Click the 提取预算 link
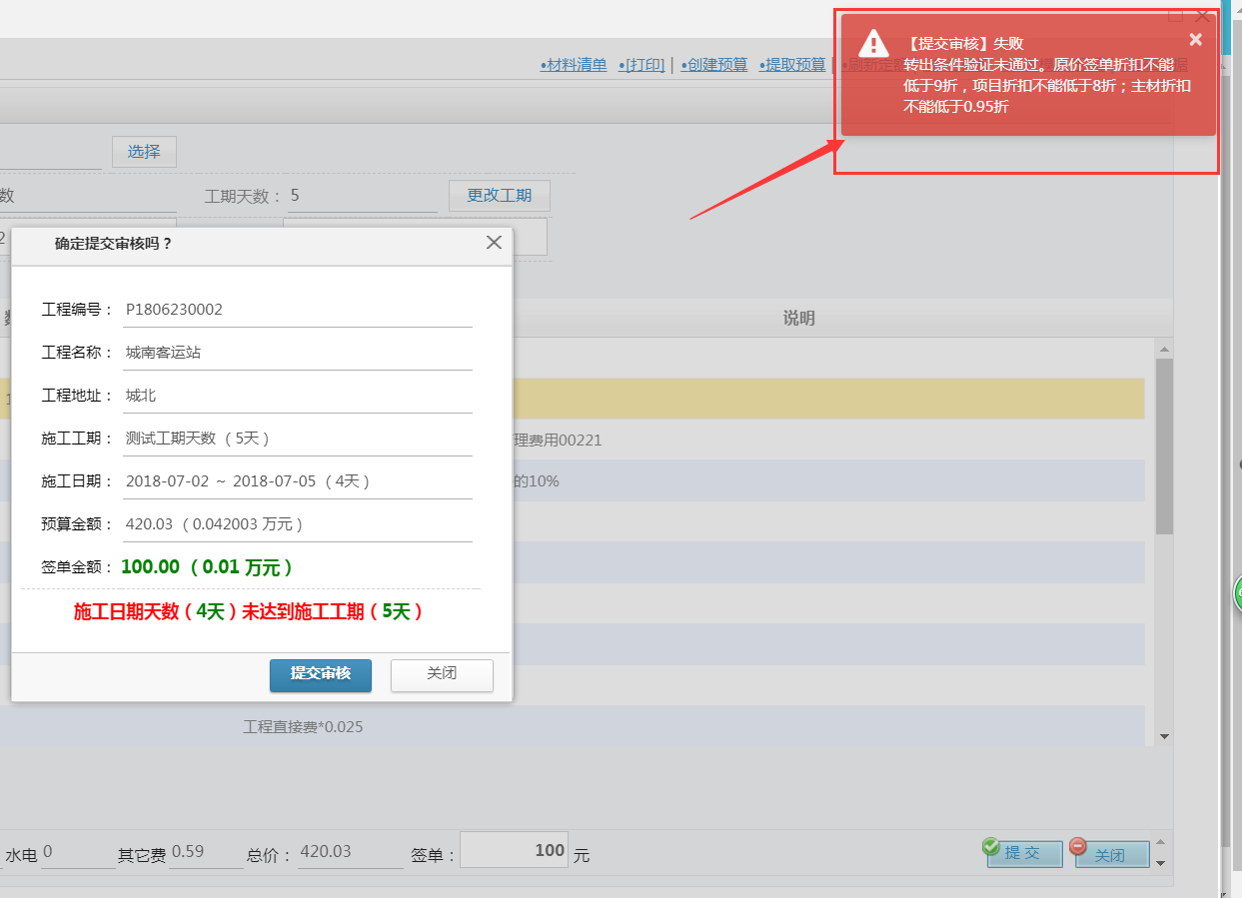This screenshot has width=1242, height=898. [x=792, y=65]
